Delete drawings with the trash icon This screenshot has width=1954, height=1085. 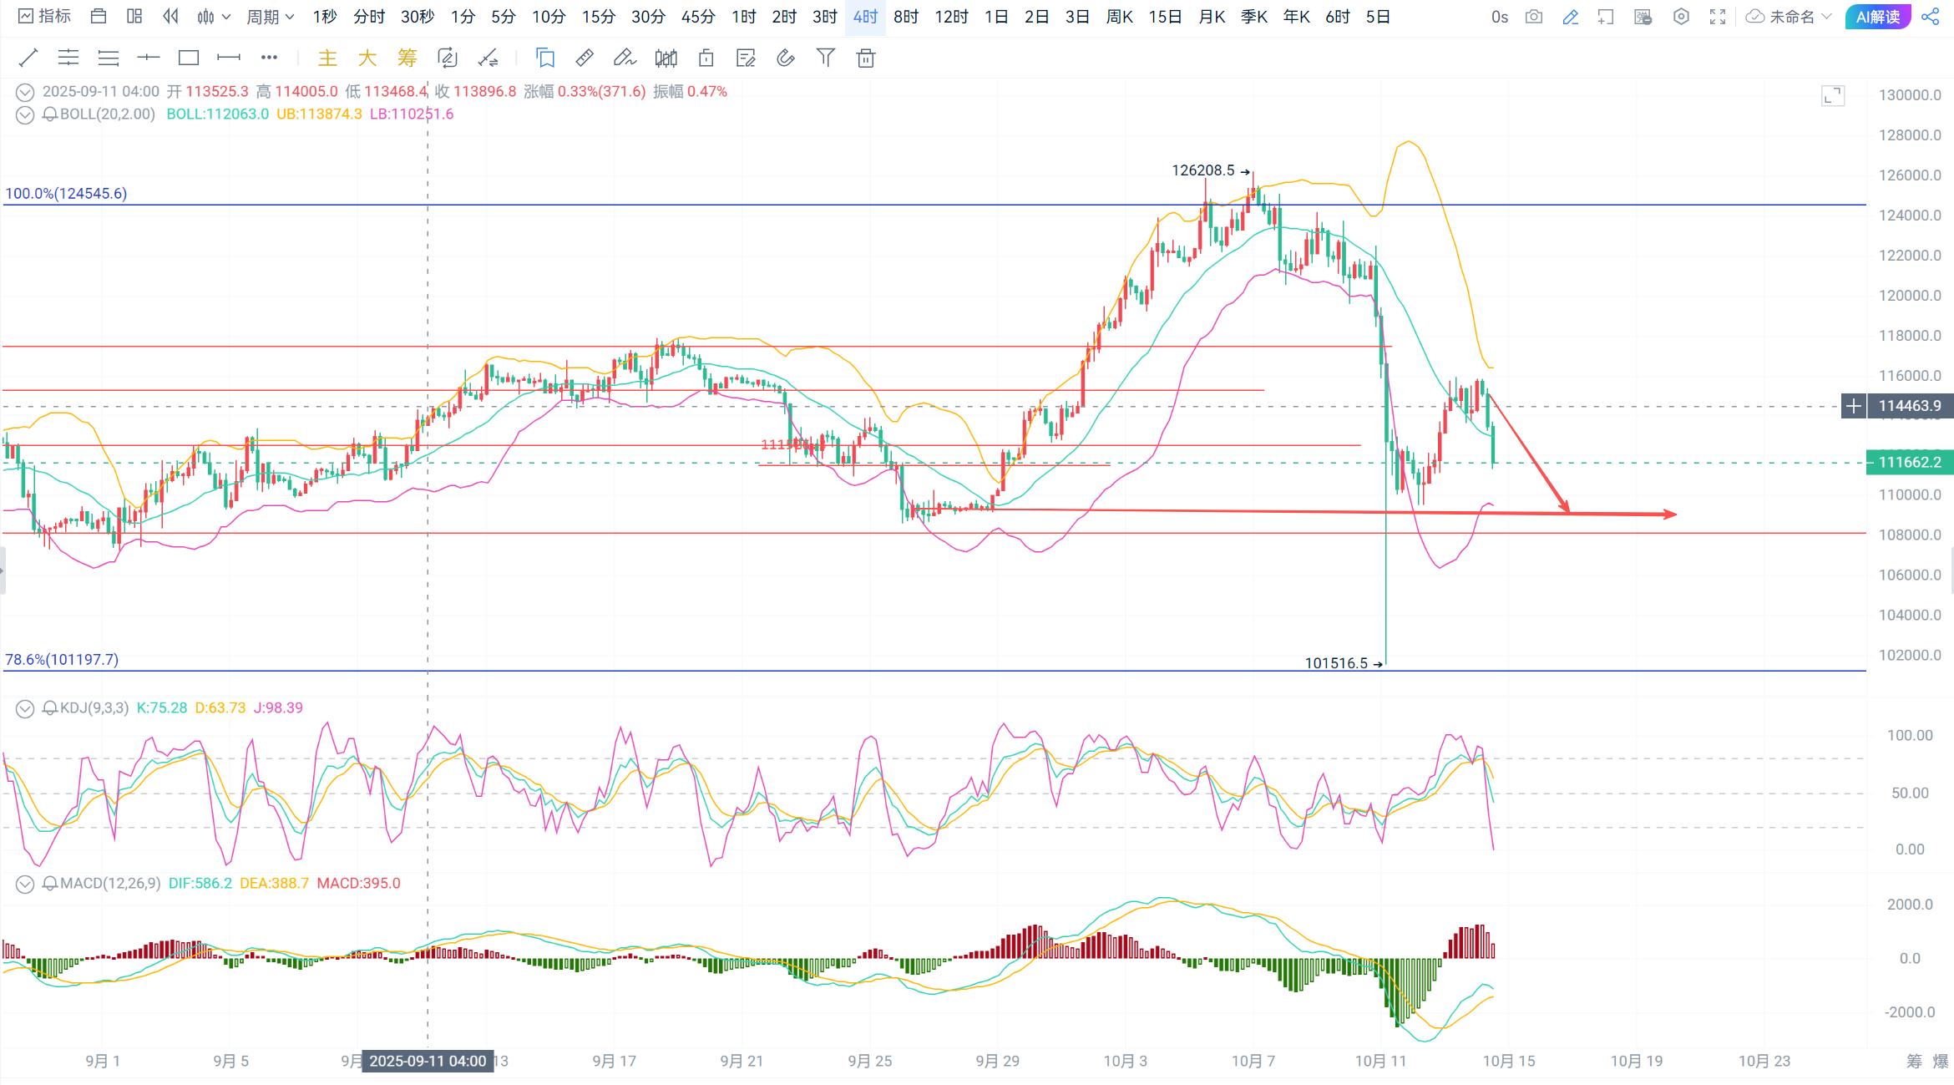866,58
